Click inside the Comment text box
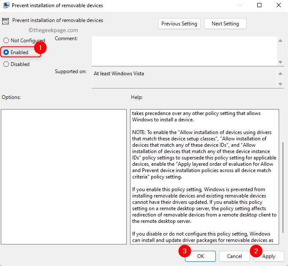 click(x=184, y=51)
